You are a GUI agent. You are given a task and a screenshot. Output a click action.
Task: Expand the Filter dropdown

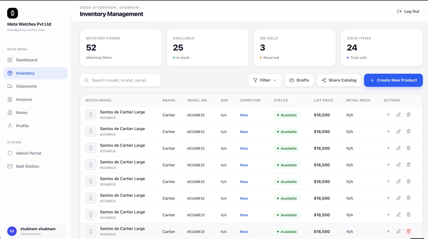[265, 80]
